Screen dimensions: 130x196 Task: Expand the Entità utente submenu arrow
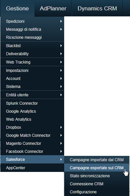[61, 95]
